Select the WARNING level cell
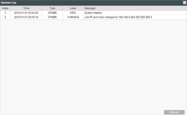187x115 pixels. click(x=73, y=17)
